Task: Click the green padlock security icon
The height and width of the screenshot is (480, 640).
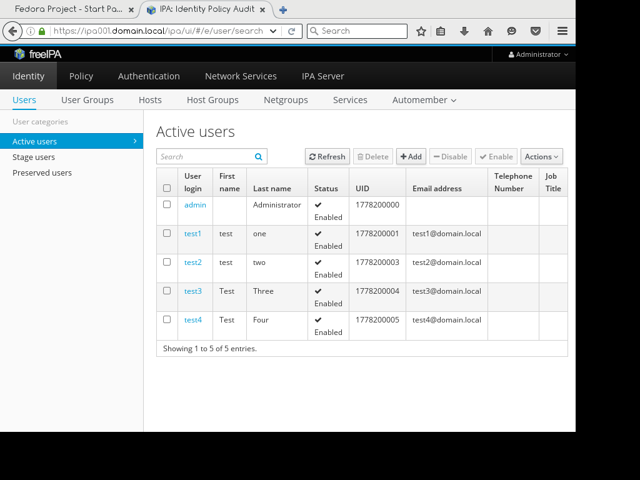Action: click(42, 31)
